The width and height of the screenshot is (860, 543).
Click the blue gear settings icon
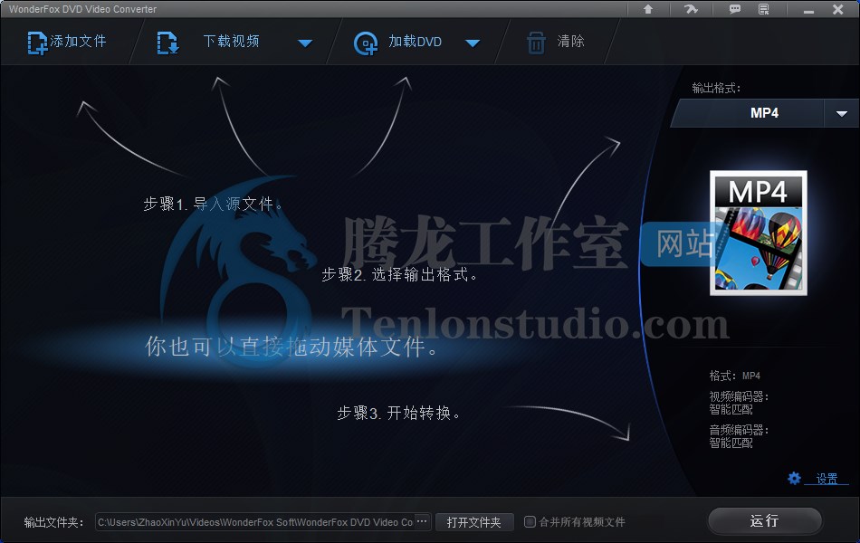coord(794,478)
